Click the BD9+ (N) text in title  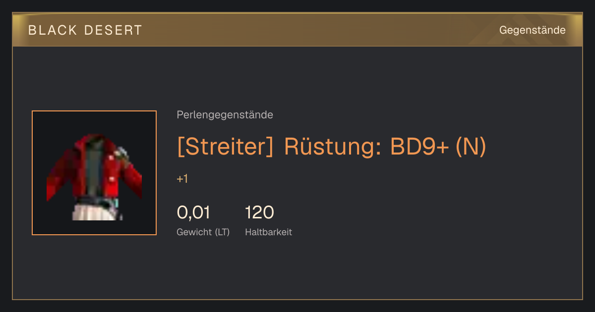[x=439, y=147]
